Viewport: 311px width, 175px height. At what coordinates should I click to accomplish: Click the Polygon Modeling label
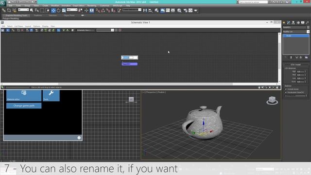pos(11,18)
